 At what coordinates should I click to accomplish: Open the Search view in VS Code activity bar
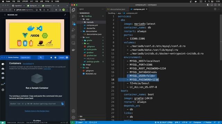coord(73,17)
